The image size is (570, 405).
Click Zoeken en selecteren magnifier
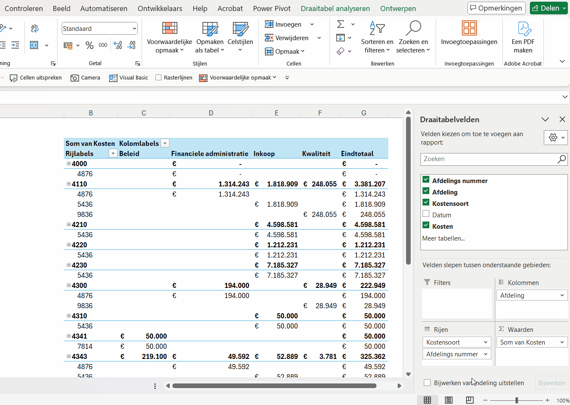pyautogui.click(x=413, y=28)
